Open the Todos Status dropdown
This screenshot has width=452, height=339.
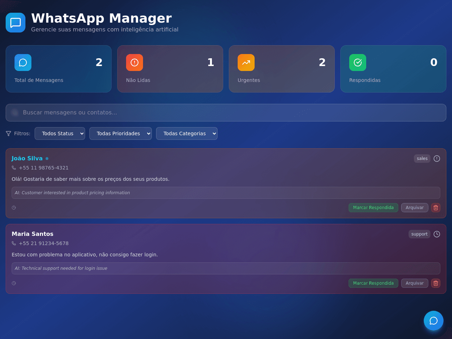coord(60,133)
